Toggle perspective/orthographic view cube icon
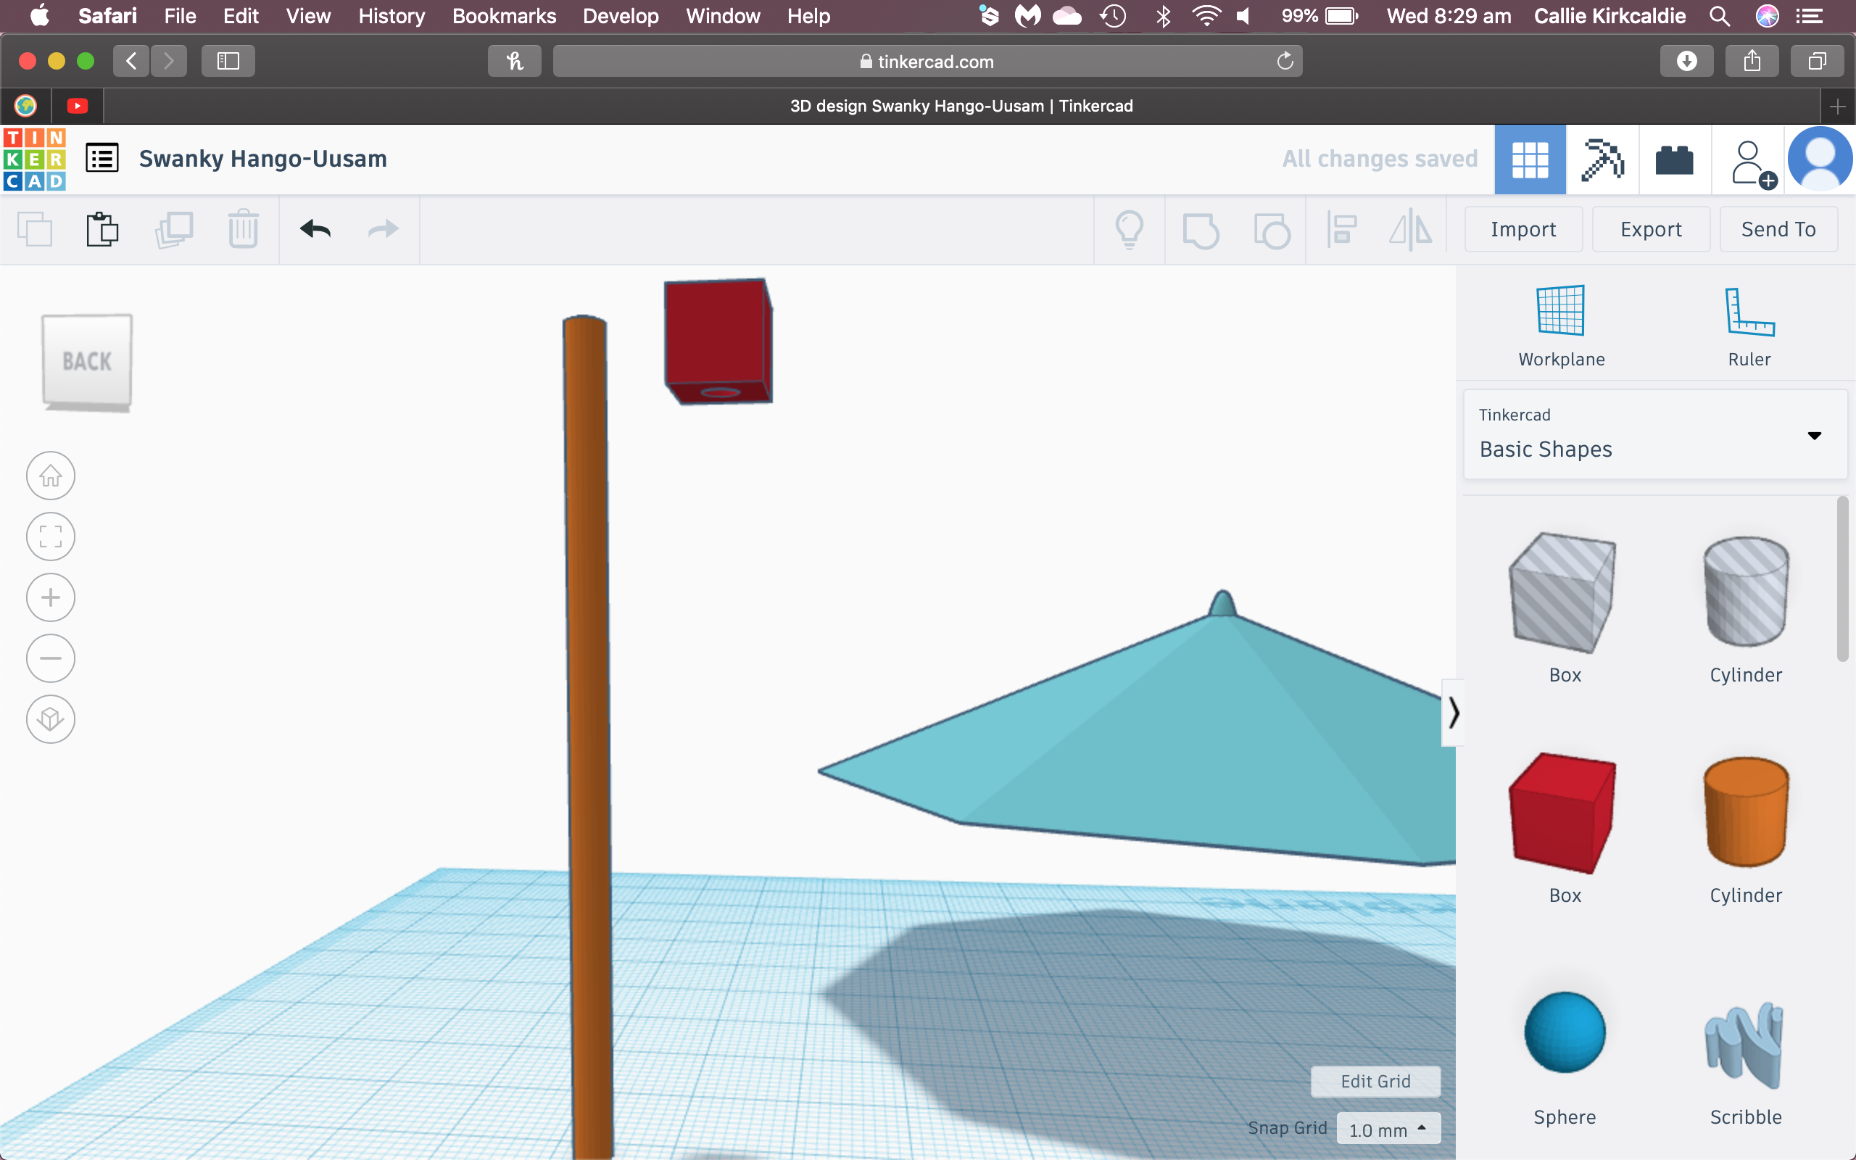This screenshot has height=1160, width=1856. [51, 719]
